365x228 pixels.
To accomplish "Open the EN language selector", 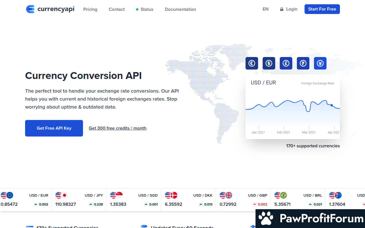I will (x=265, y=9).
